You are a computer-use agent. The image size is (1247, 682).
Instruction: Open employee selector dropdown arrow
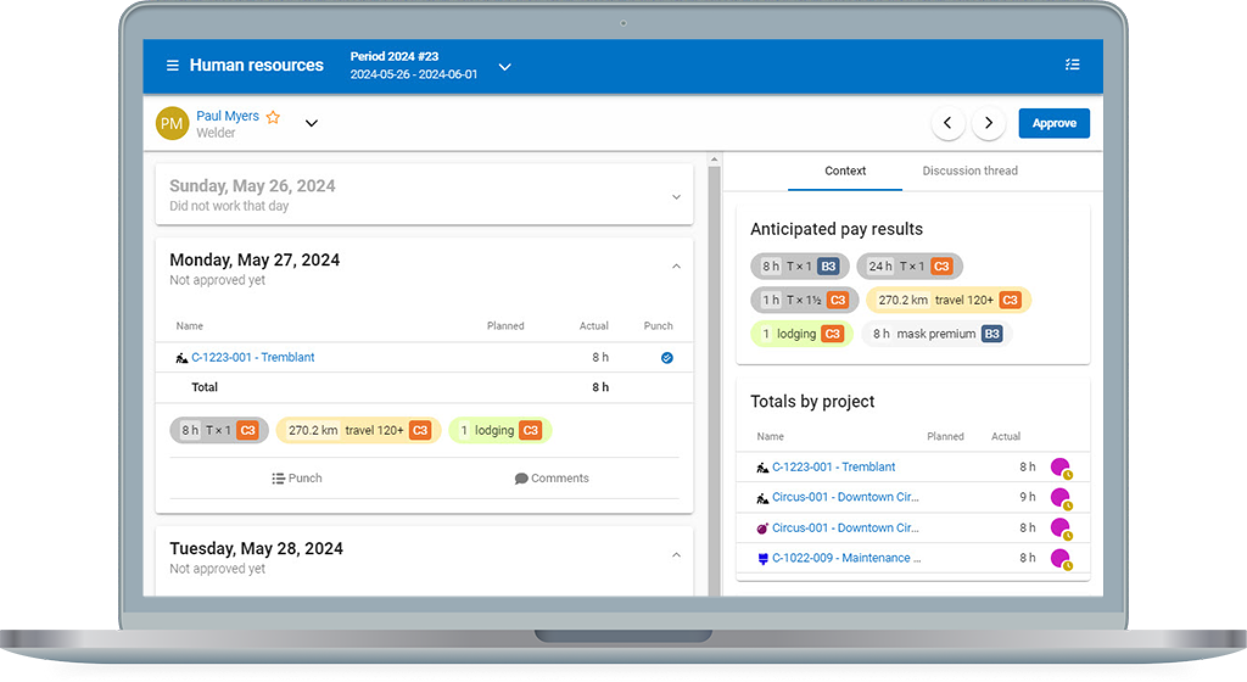tap(311, 123)
